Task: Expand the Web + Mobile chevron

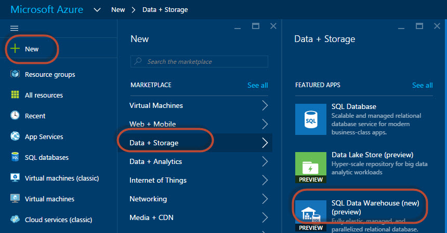Action: [x=265, y=124]
